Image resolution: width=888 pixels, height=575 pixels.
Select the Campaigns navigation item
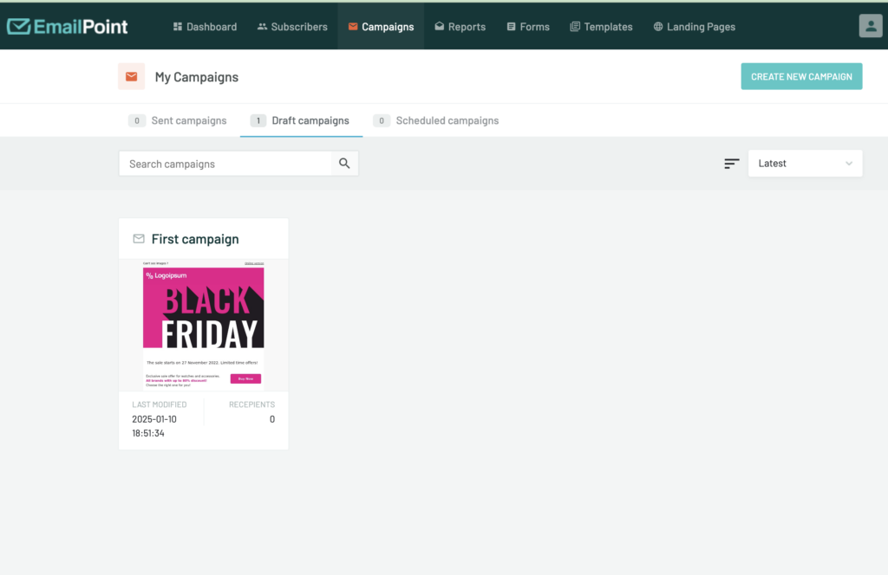[x=381, y=27]
